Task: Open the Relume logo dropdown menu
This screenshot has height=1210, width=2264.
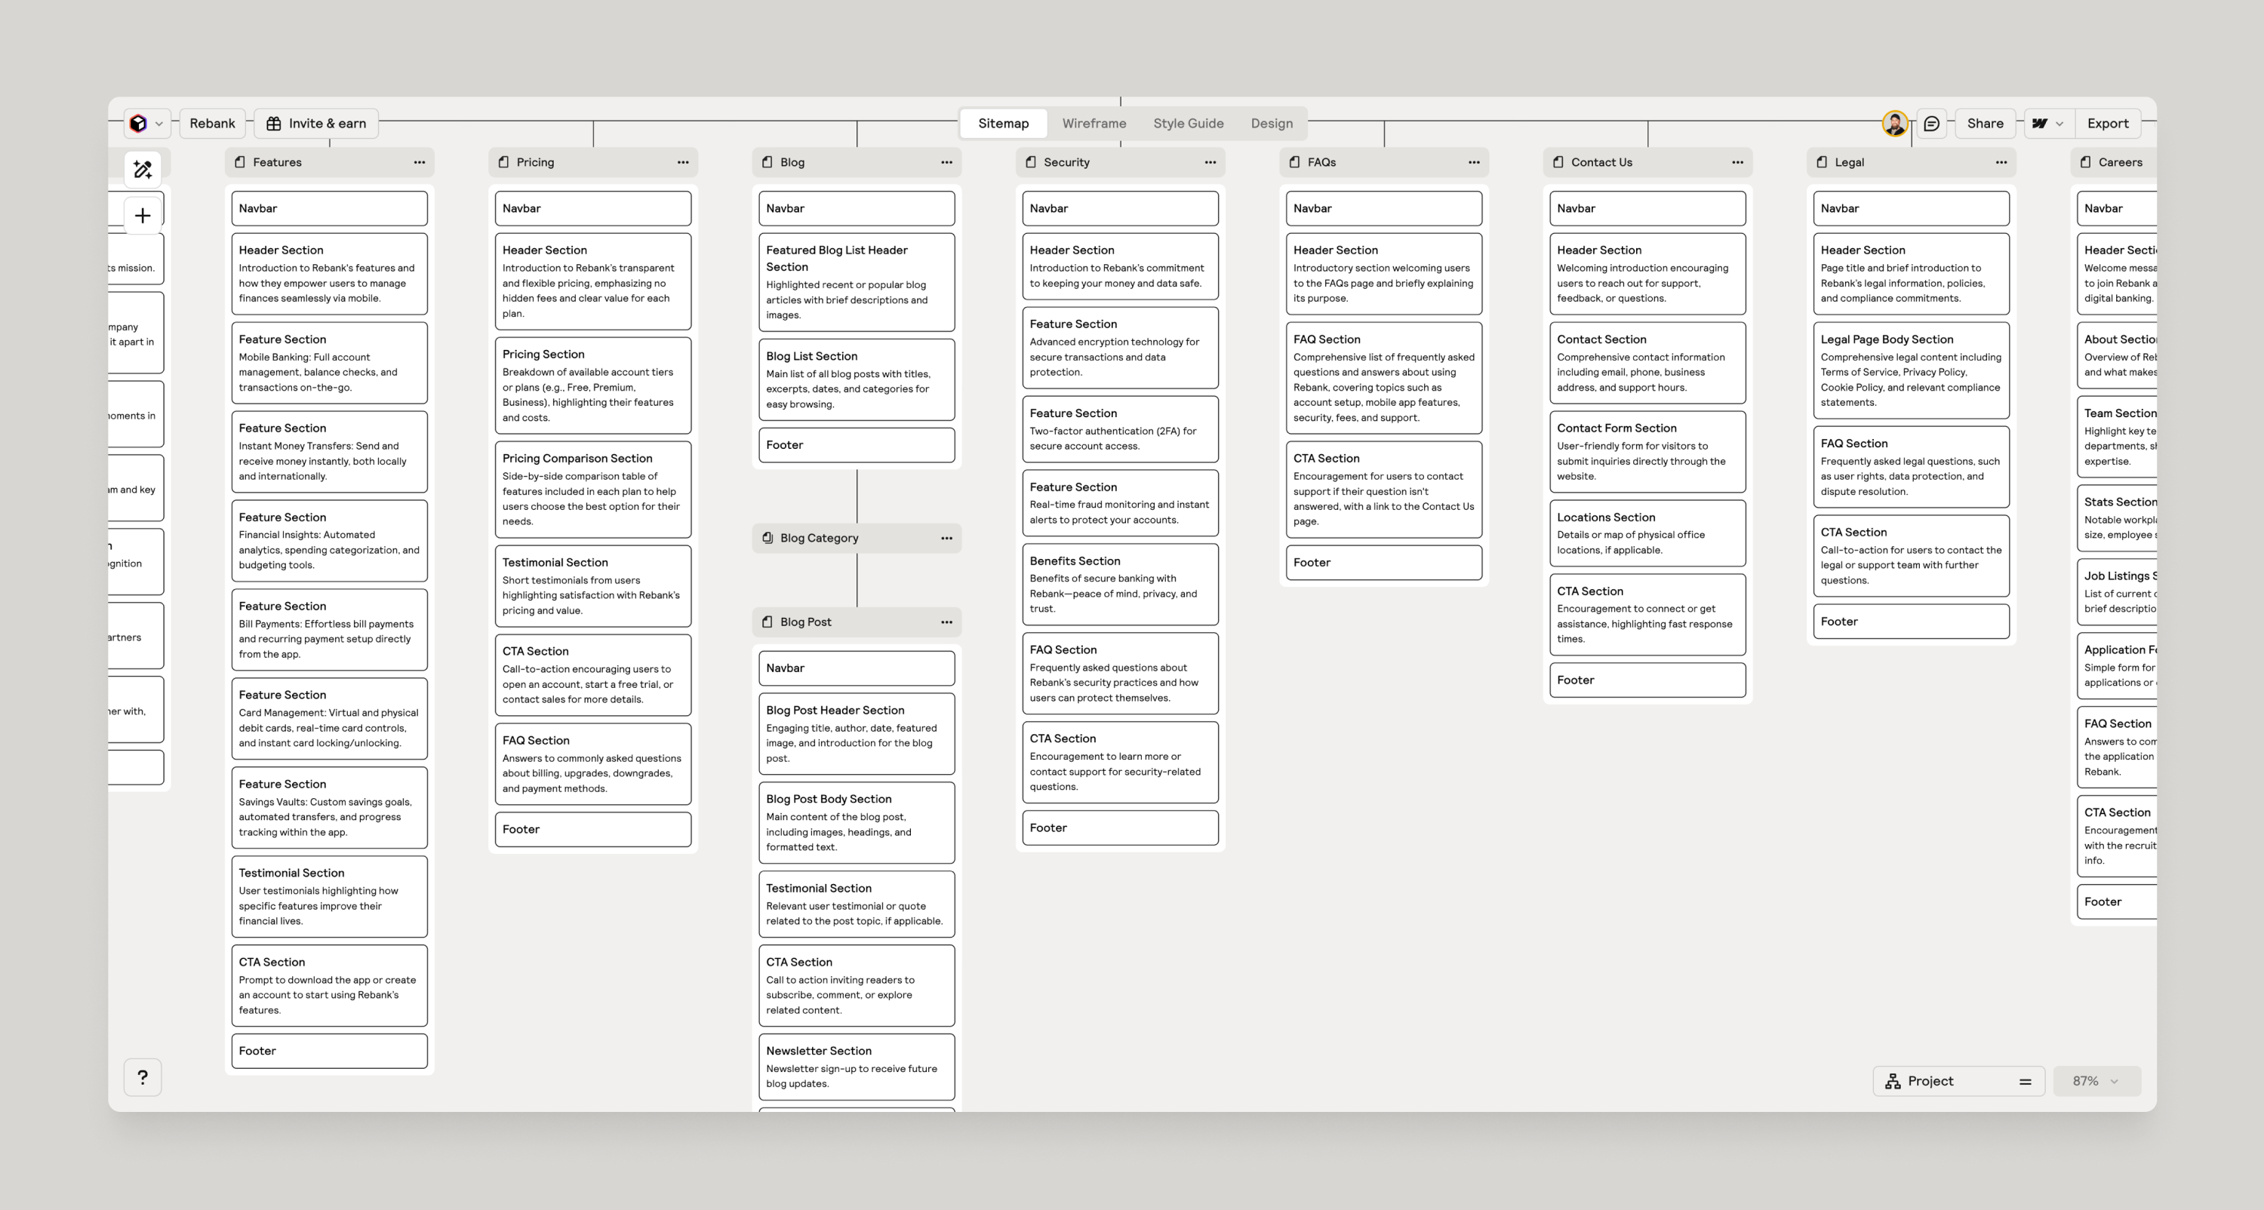Action: pos(146,124)
